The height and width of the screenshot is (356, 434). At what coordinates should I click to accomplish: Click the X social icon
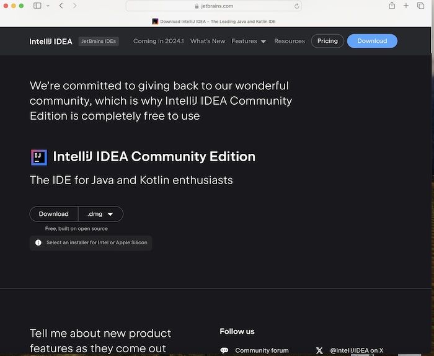click(319, 350)
